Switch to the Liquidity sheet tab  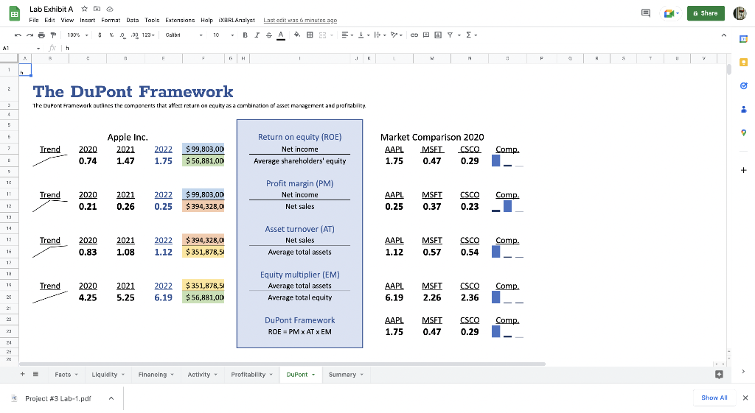(108, 375)
